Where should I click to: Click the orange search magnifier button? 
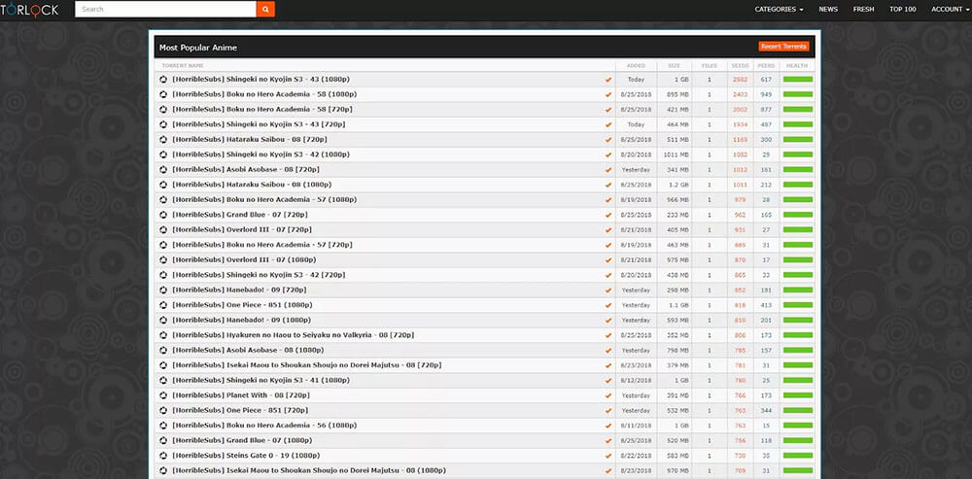click(x=265, y=10)
